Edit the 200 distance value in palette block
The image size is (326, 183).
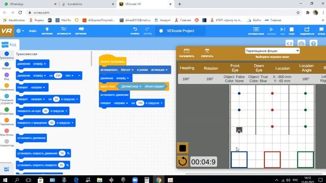(x=58, y=76)
